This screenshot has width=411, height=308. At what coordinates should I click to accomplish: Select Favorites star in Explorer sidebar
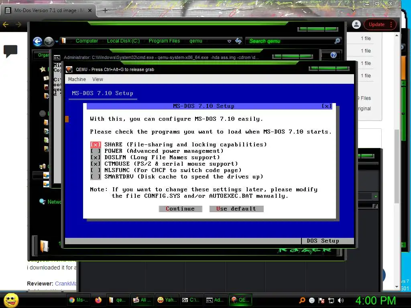coord(43,69)
